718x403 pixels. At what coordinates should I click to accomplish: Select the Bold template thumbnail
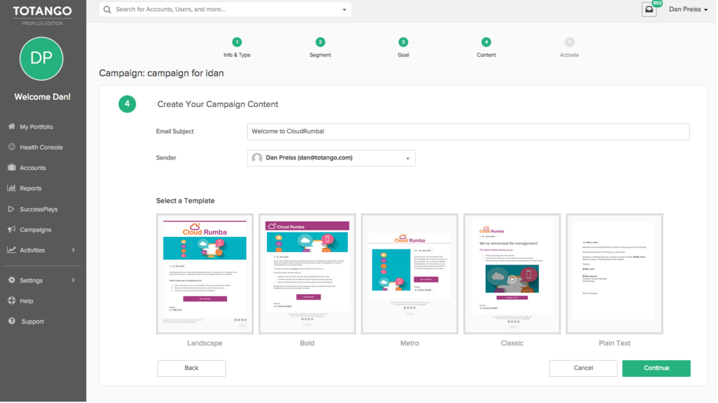pos(308,274)
